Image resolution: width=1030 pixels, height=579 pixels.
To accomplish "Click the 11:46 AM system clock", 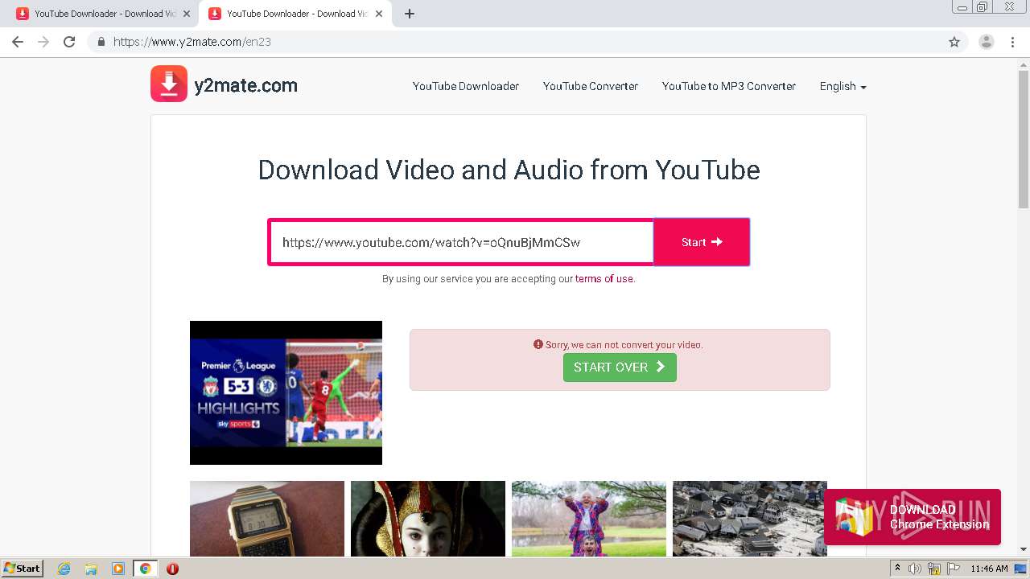I will [x=989, y=569].
